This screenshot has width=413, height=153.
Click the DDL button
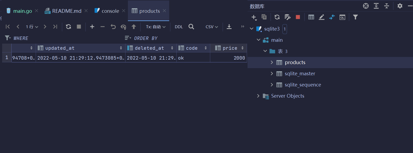[179, 27]
